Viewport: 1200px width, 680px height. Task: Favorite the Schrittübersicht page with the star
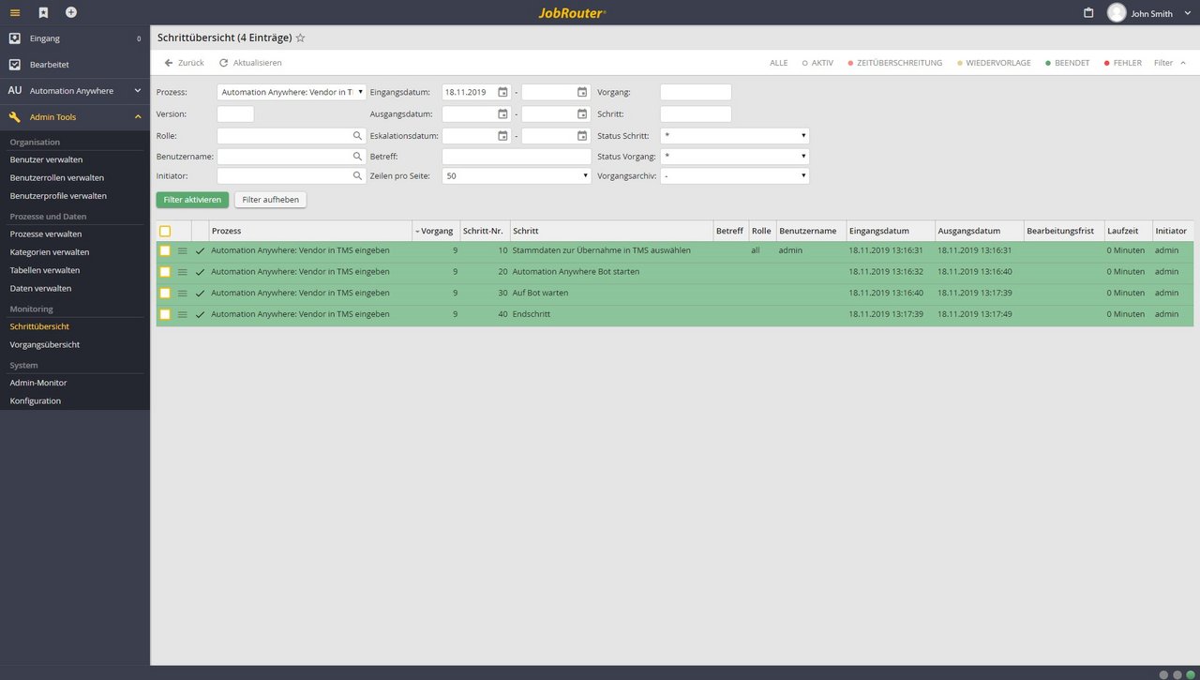click(300, 38)
